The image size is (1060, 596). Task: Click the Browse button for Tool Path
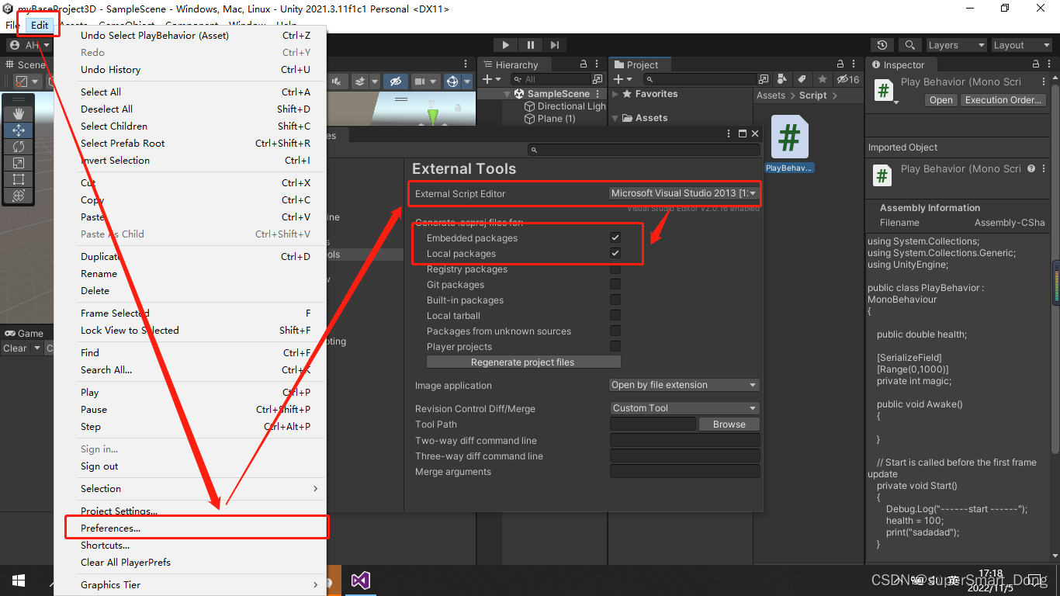[x=729, y=424]
